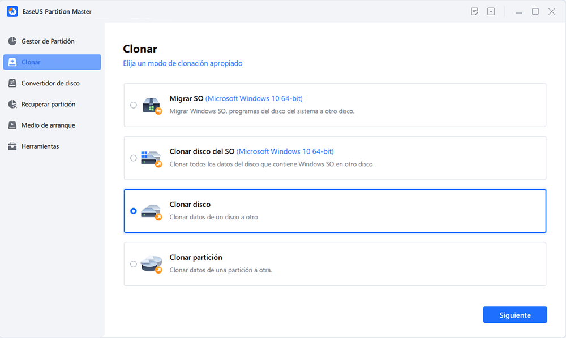Select the Clonar disco radio button
Viewport: 566px width, 338px height.
point(134,211)
